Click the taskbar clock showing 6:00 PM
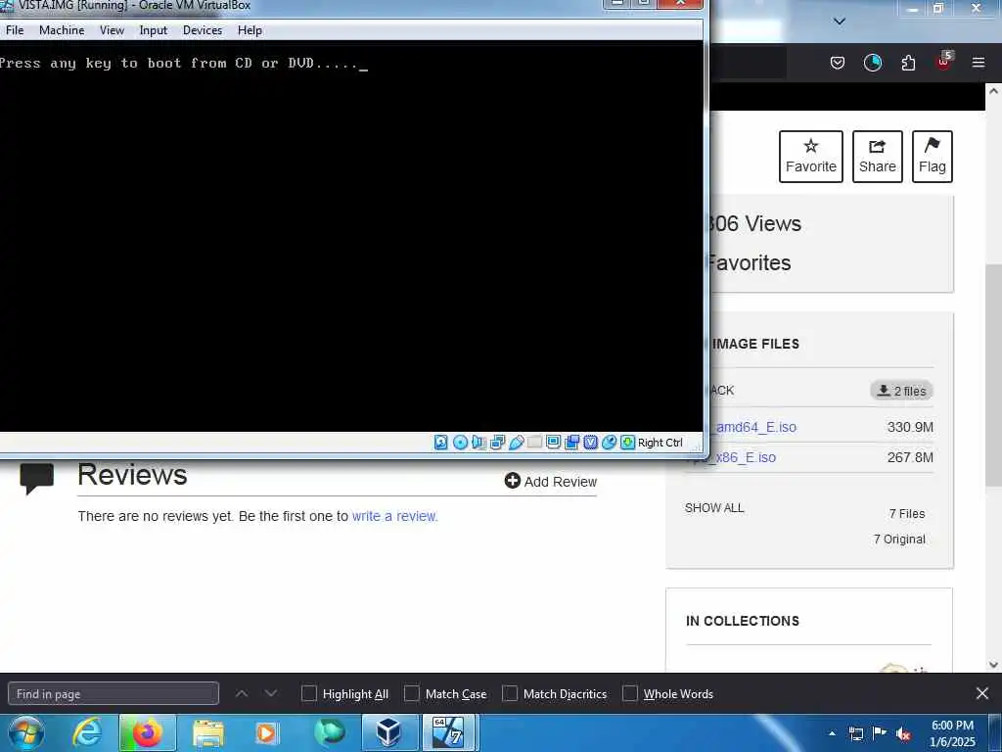 [x=952, y=733]
